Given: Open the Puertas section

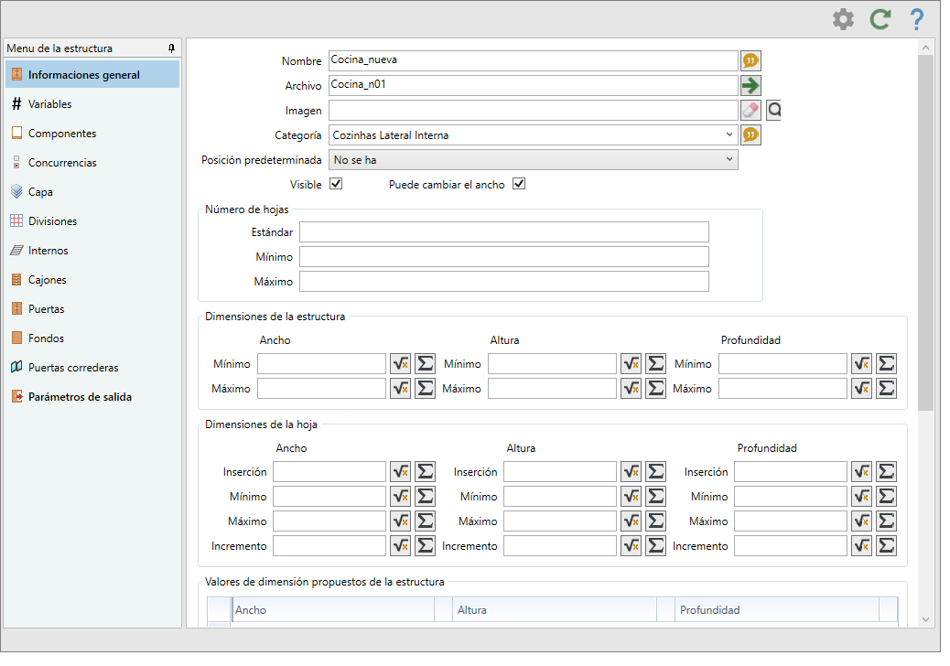Looking at the screenshot, I should coord(92,309).
